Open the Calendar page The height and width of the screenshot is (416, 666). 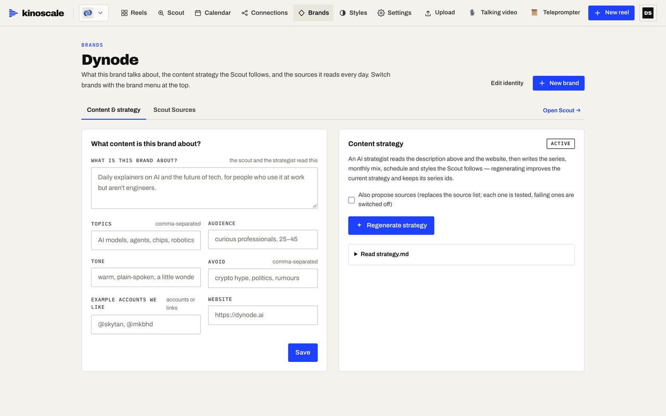[212, 13]
